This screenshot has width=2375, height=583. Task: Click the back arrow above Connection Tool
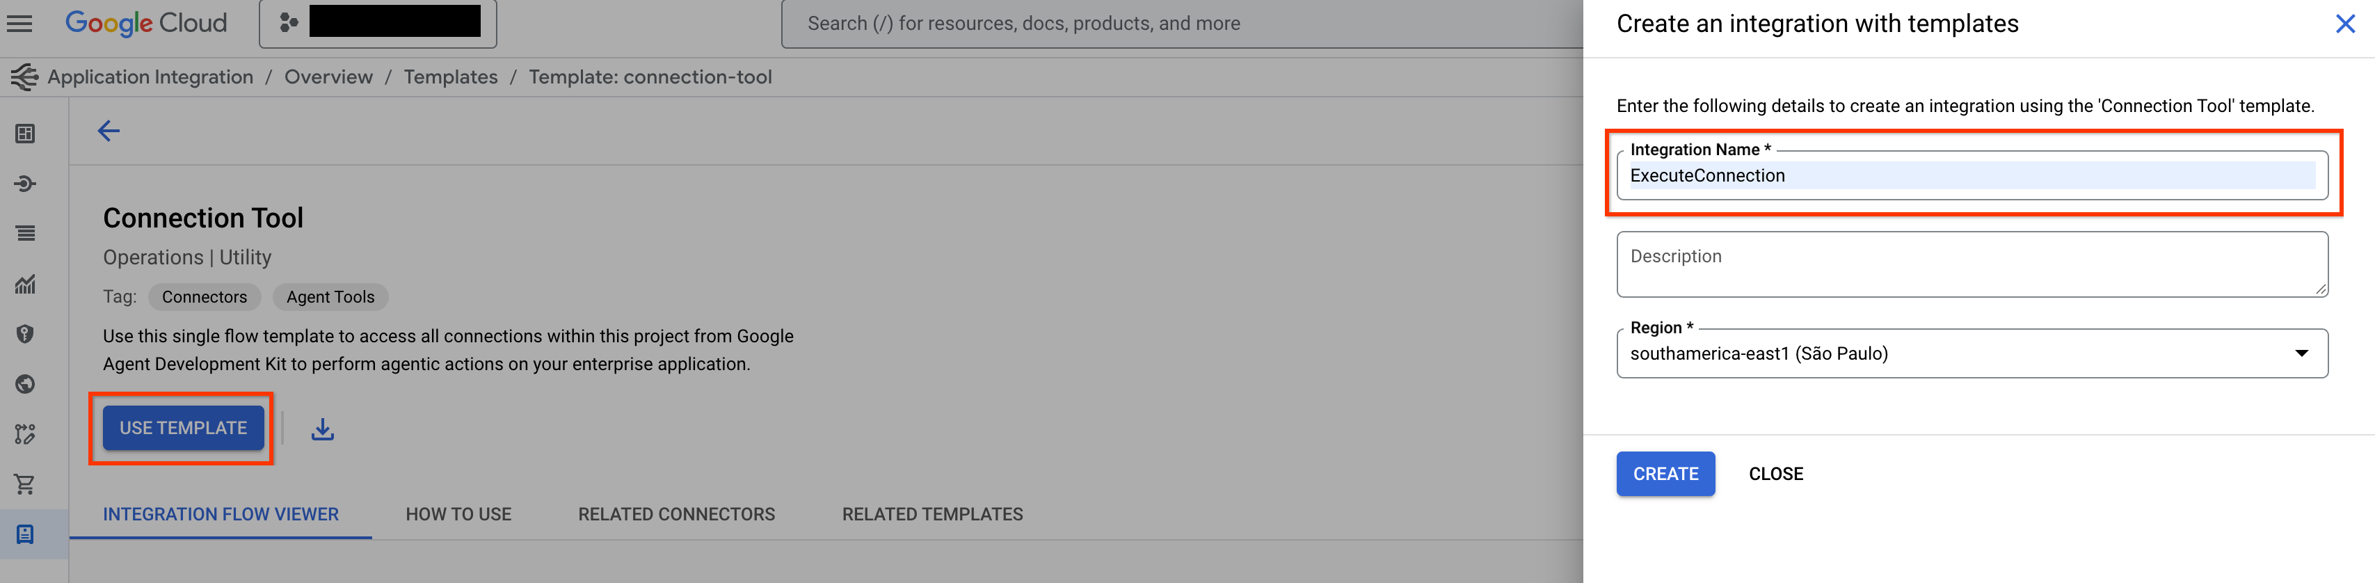(108, 131)
